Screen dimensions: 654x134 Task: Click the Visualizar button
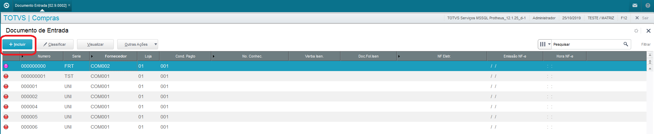click(x=95, y=44)
